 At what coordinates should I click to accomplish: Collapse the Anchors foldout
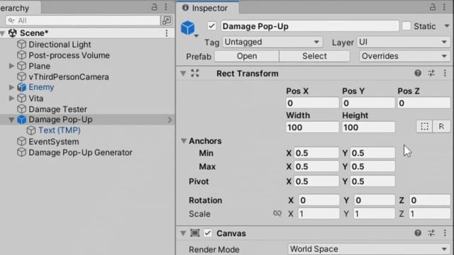184,141
